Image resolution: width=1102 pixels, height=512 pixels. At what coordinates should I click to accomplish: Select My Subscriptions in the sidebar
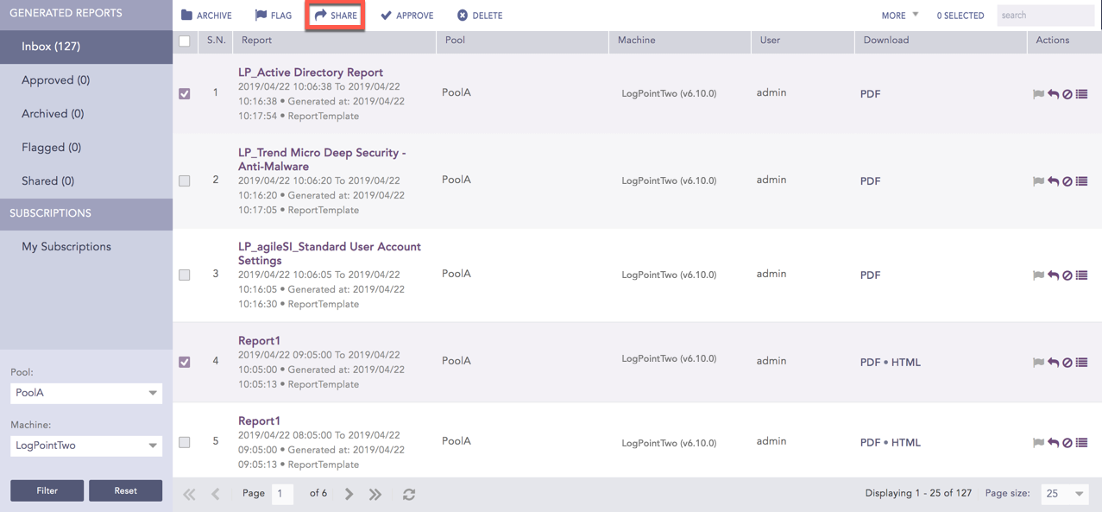coord(66,247)
